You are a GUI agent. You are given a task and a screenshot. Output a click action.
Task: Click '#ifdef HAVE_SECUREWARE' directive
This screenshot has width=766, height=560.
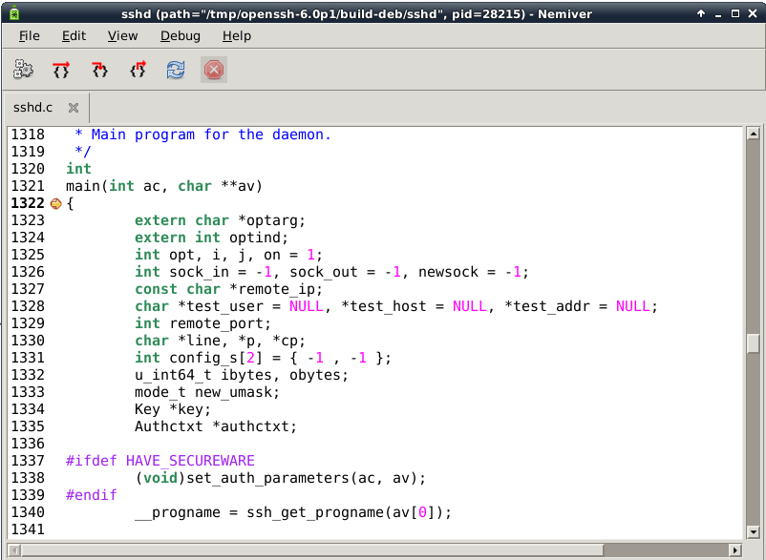(x=160, y=461)
